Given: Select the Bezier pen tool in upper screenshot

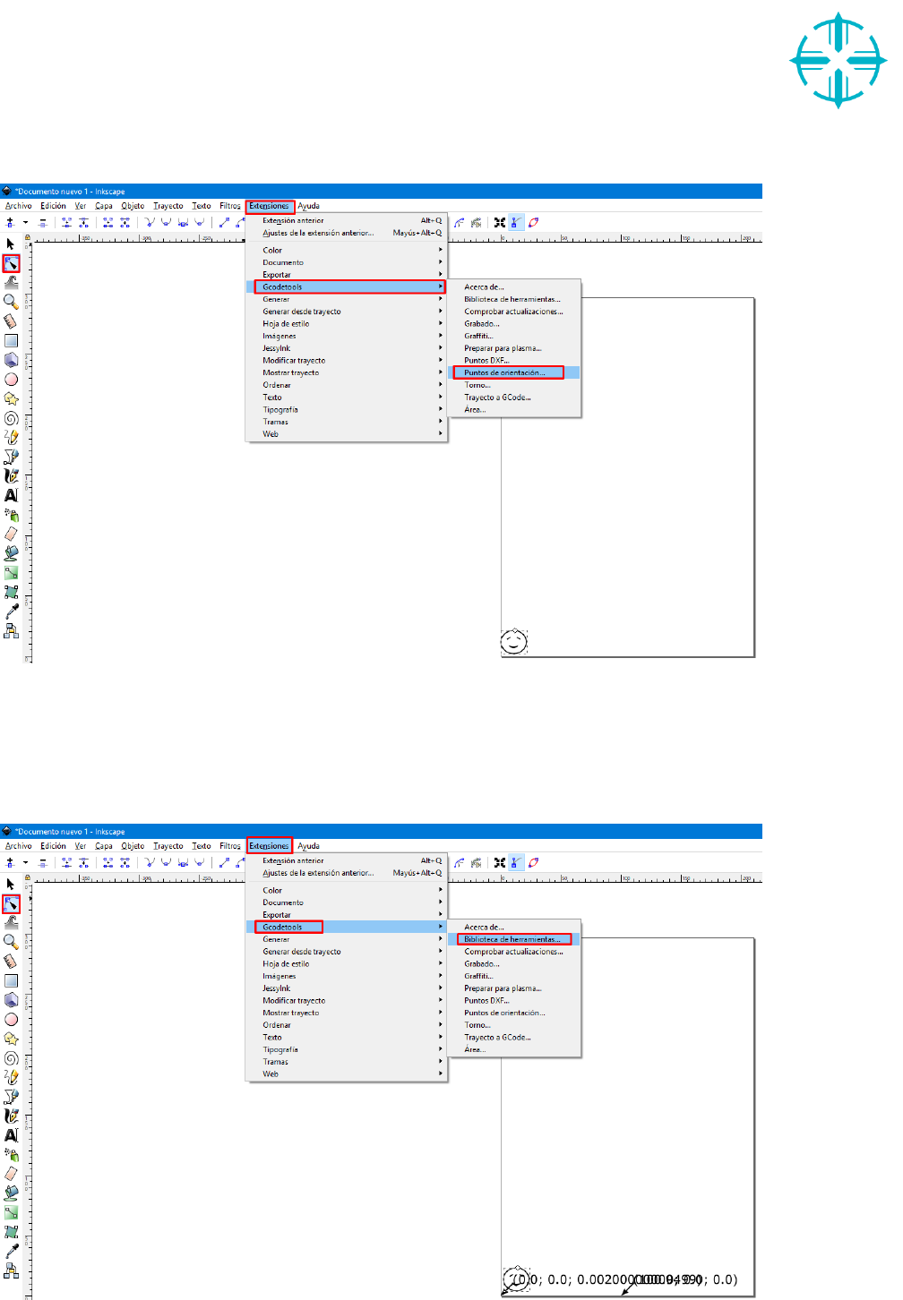Looking at the screenshot, I should (x=11, y=457).
